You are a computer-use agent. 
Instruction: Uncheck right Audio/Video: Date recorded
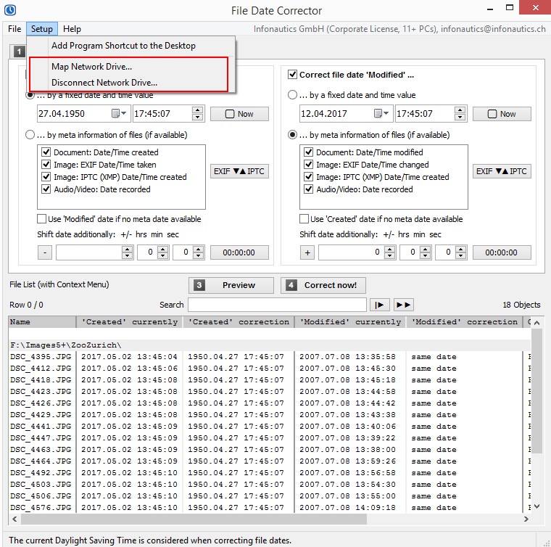[309, 189]
